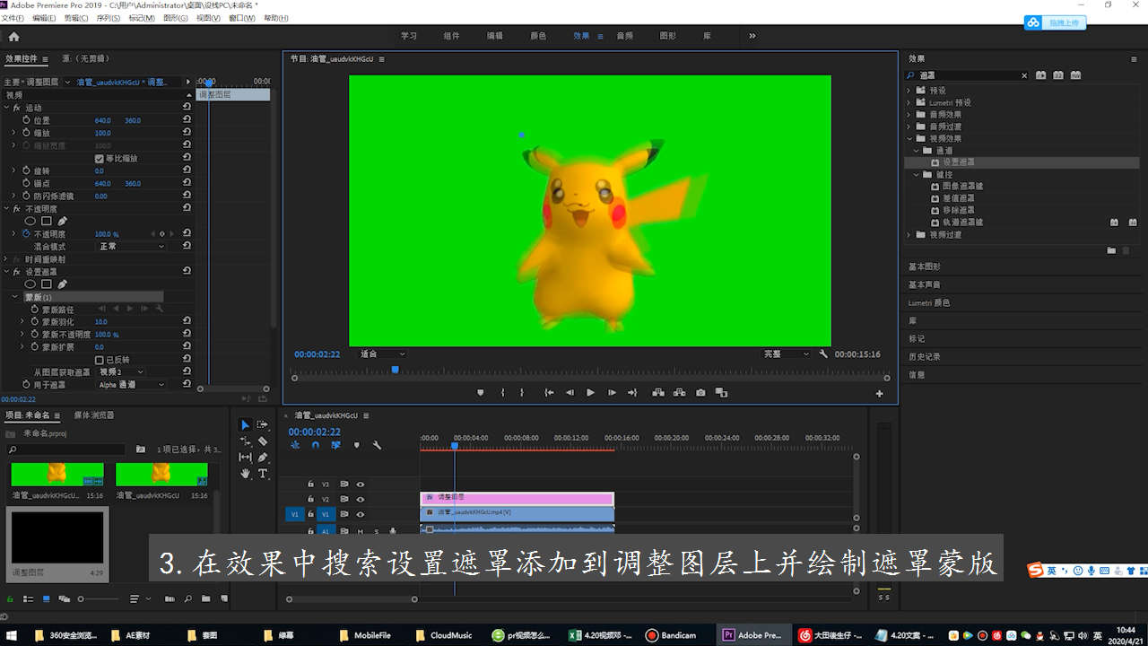1148x646 pixels.
Task: Open button editor plus icon
Action: pos(879,393)
